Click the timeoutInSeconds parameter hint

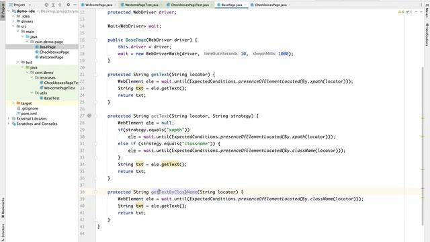221,54
